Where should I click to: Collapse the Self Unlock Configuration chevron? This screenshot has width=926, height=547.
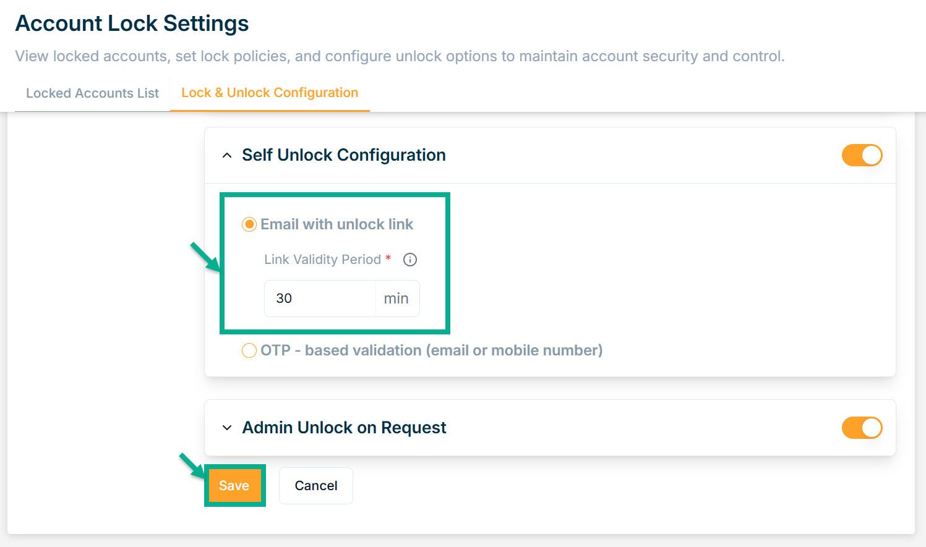(x=227, y=155)
